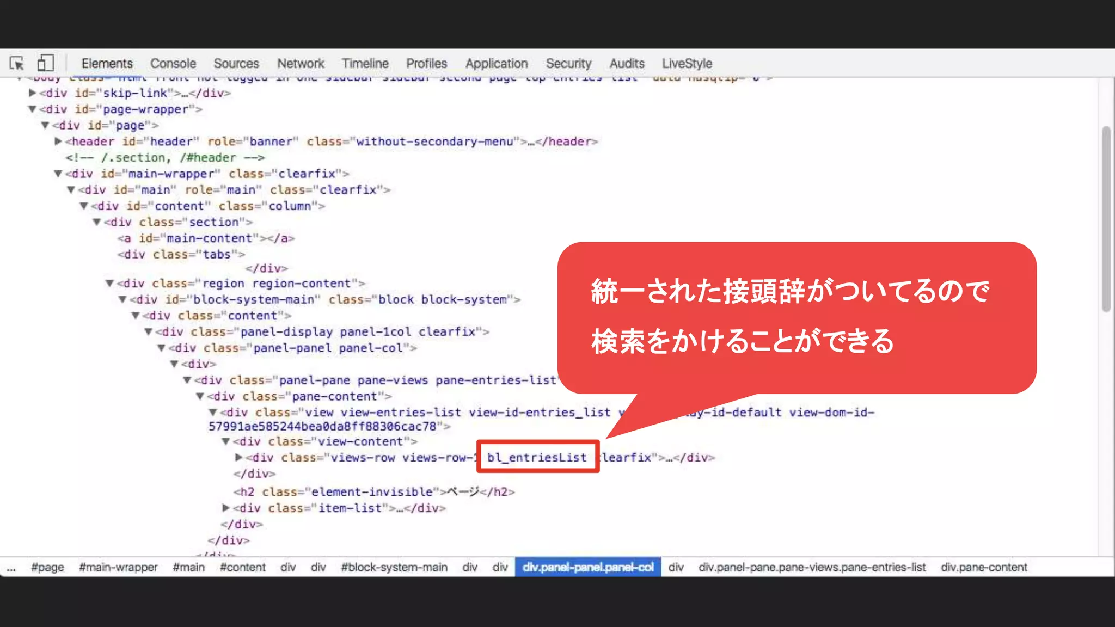Image resolution: width=1115 pixels, height=627 pixels.
Task: Click #block-system-main in breadcrumb bar
Action: [394, 567]
